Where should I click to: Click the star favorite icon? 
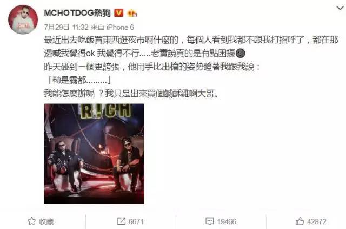(x=31, y=221)
